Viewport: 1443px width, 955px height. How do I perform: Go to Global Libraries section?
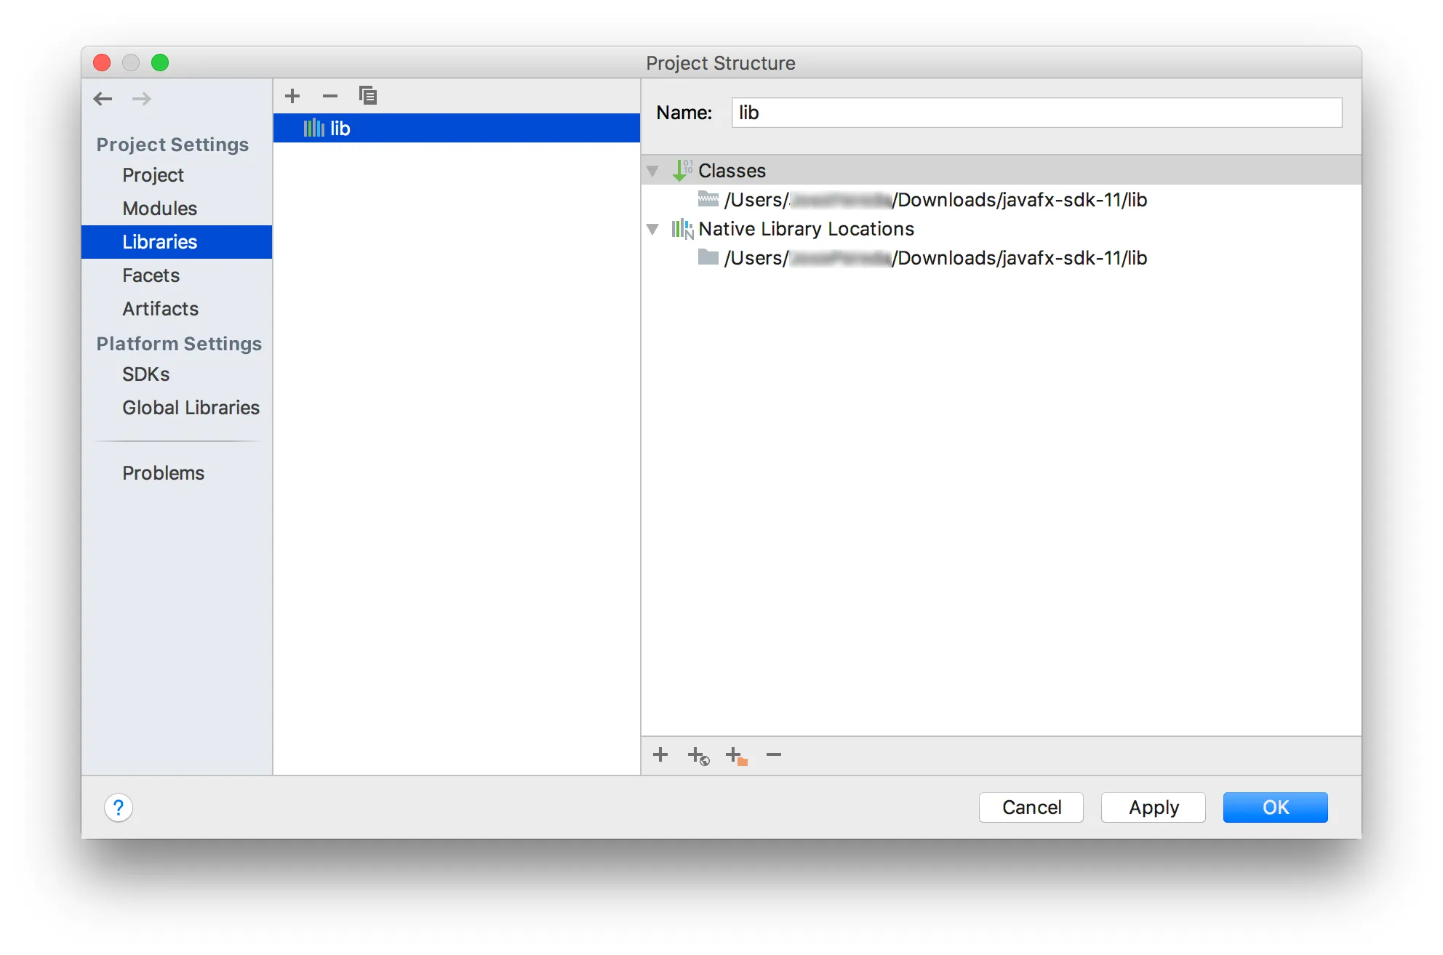[x=191, y=408]
